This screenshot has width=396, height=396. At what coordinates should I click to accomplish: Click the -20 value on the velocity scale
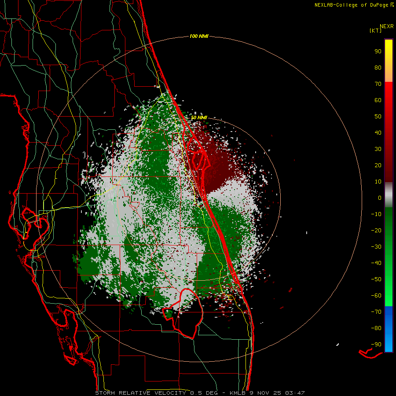coord(376,230)
